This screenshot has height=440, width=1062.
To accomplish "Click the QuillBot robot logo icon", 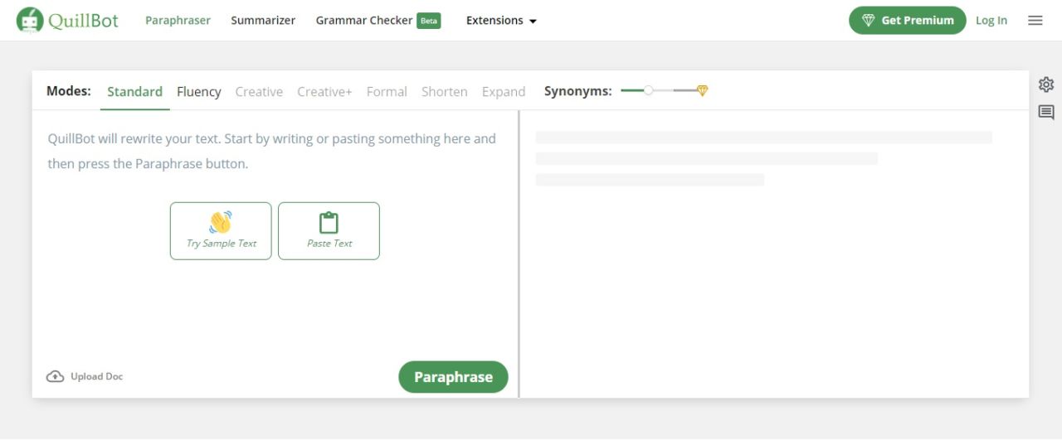I will coord(30,20).
